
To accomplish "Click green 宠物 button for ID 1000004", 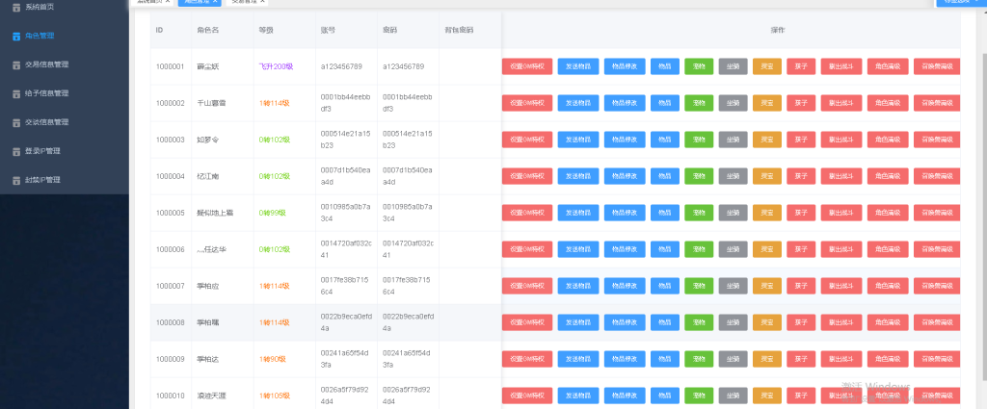I will point(699,176).
